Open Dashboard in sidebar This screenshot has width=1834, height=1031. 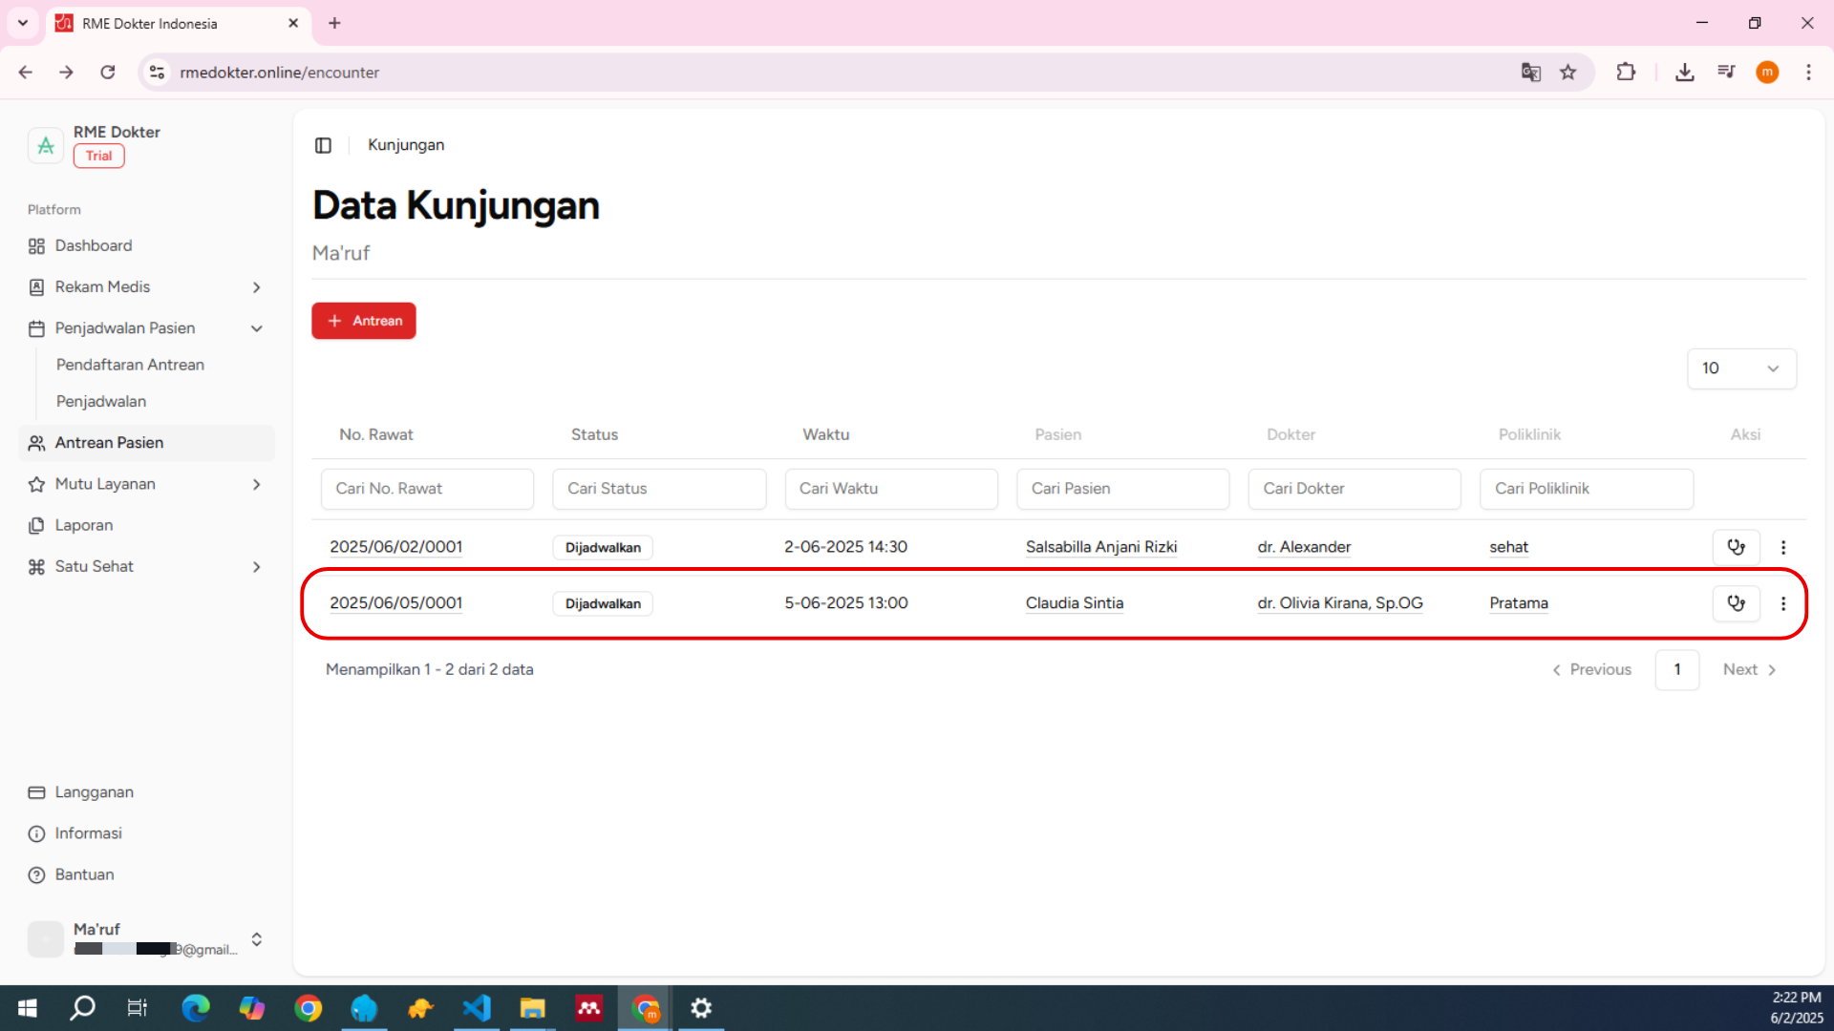pos(94,246)
